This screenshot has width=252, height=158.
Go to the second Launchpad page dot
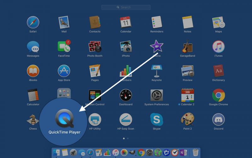point(128,138)
